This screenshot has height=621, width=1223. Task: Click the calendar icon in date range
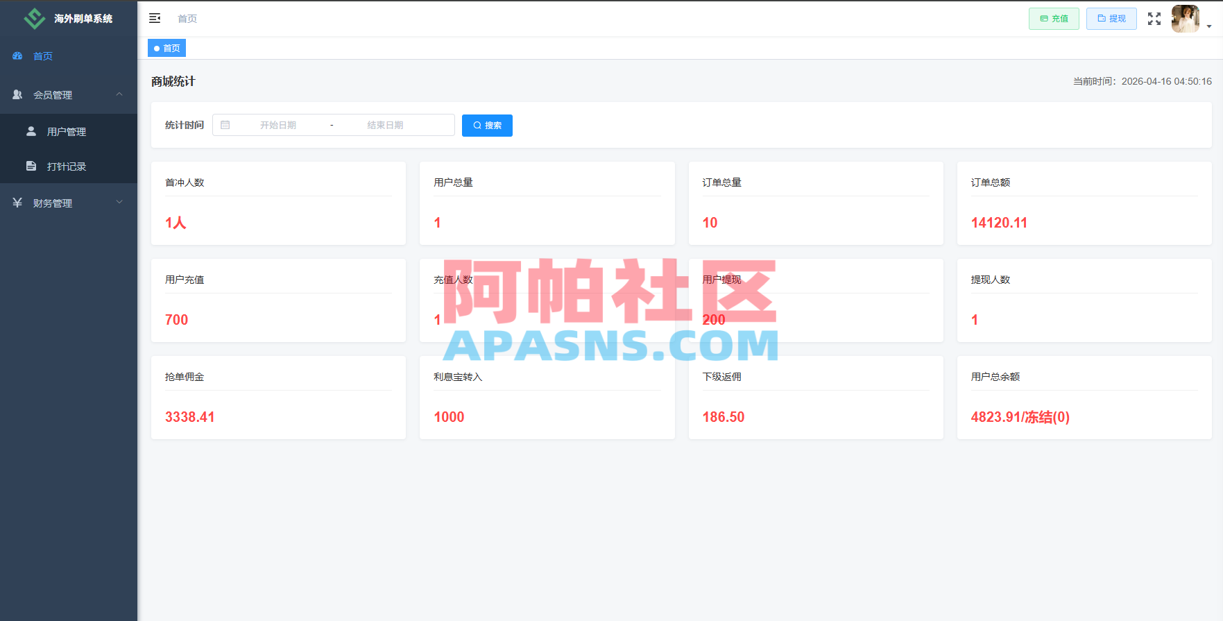click(x=225, y=125)
